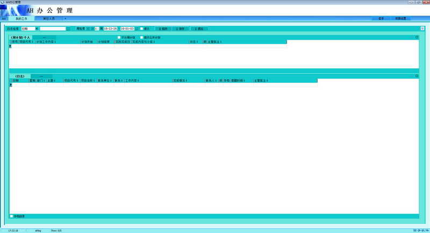This screenshot has height=233, width=430.
Task: Enable the 不分周计划 checkbox
Action: [119, 37]
